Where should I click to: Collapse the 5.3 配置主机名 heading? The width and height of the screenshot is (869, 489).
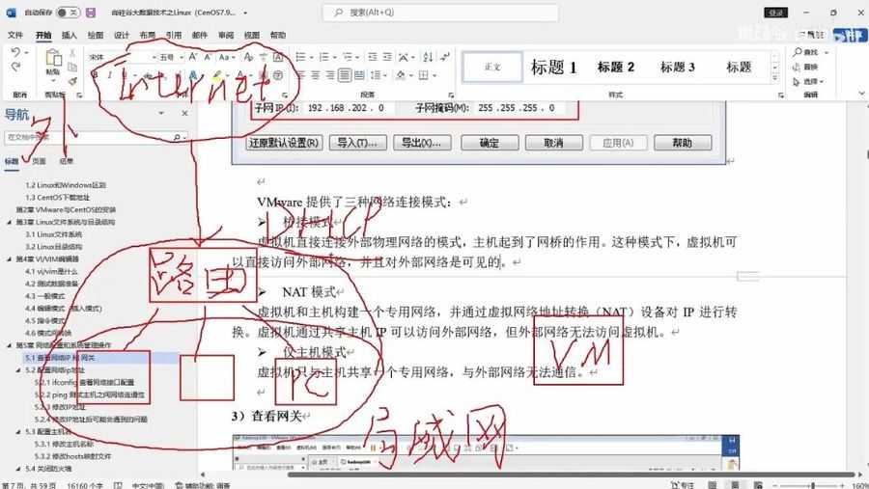[x=18, y=431]
